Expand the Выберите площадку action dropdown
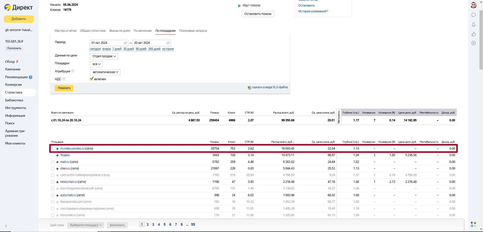This screenshot has width=483, height=232. pos(86,225)
